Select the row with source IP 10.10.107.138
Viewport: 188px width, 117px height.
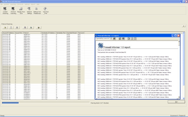(x=43, y=98)
